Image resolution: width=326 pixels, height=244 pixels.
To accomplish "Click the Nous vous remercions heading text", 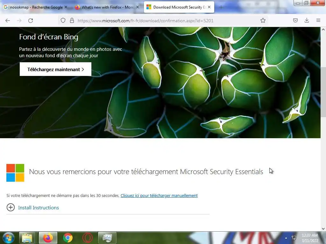I will click(x=146, y=172).
